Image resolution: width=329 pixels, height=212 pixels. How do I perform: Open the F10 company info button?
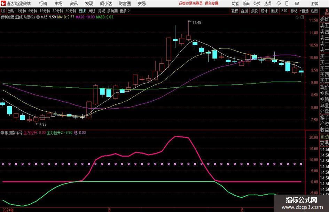point(284,11)
